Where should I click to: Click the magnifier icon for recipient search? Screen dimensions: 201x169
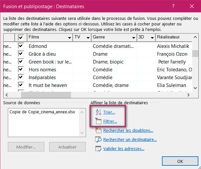(98, 140)
